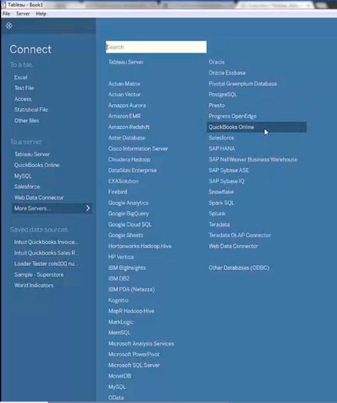Select Tableau Server below the search box
337x403 pixels.
point(126,62)
